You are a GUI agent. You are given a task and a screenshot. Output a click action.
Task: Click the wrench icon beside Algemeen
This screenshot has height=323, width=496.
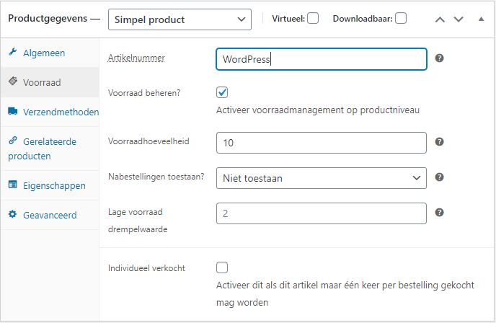pos(13,52)
